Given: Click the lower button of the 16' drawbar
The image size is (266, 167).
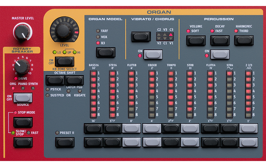Looking at the screenshot, I should click(x=93, y=142).
